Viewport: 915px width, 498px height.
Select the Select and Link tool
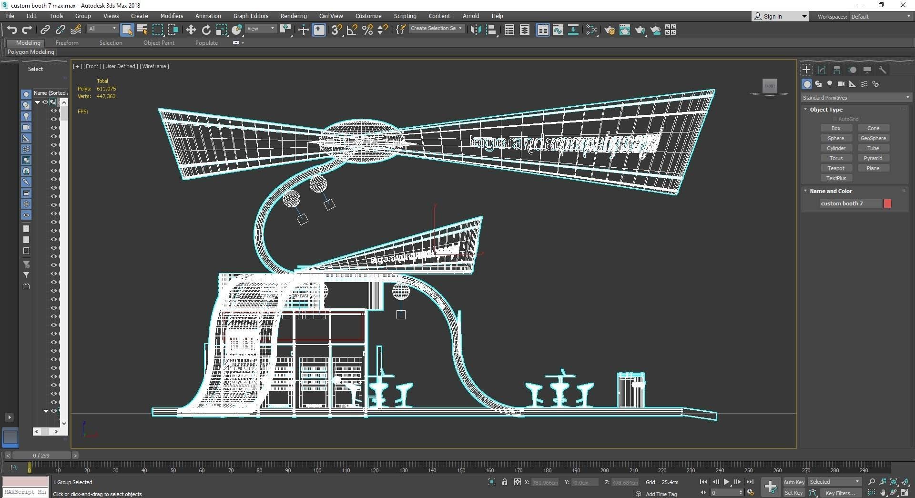click(x=45, y=30)
